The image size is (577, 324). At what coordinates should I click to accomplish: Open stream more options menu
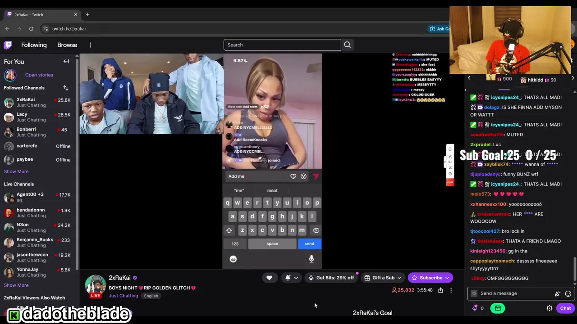451,290
